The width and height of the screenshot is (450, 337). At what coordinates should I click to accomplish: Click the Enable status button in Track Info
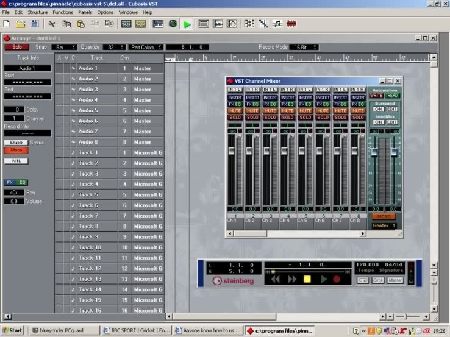tap(16, 143)
